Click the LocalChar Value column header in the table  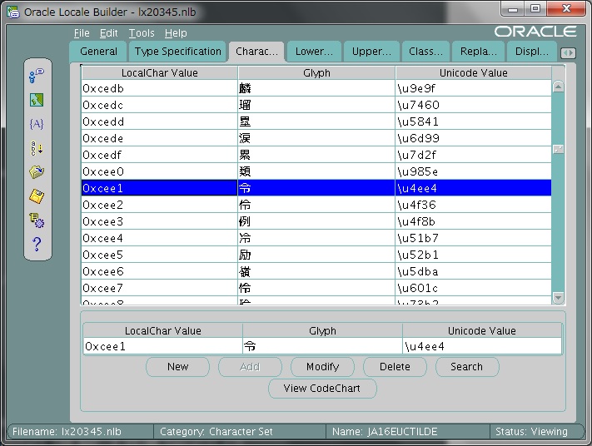point(159,73)
